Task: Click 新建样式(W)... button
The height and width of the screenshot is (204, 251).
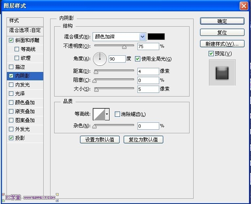Action: click(222, 44)
